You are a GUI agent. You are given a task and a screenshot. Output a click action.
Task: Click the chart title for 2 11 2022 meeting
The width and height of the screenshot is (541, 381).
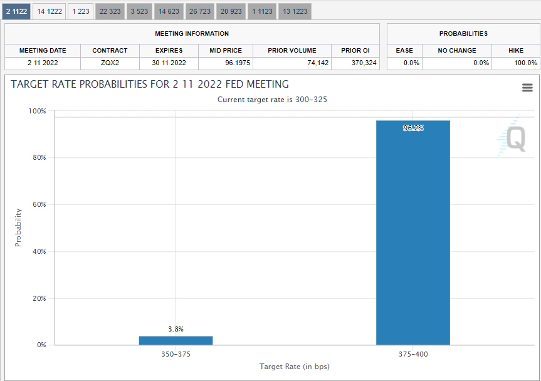pos(150,84)
